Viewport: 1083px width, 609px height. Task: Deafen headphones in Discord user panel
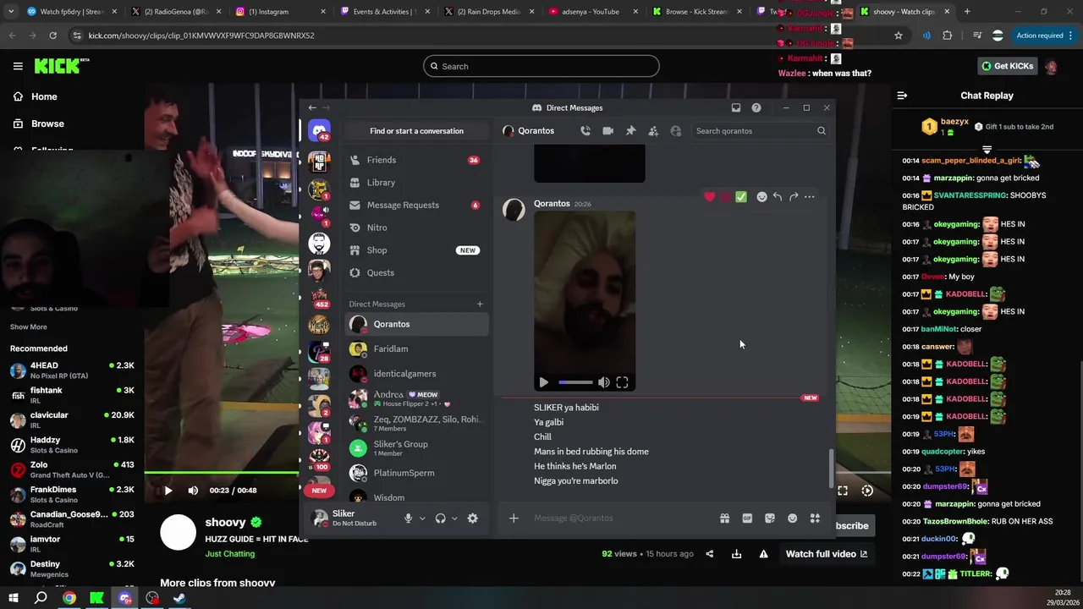click(x=440, y=518)
